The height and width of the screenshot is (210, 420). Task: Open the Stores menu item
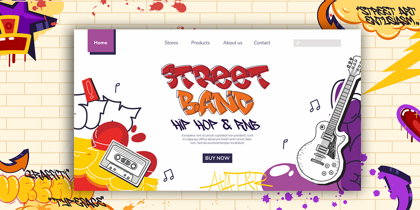click(171, 43)
